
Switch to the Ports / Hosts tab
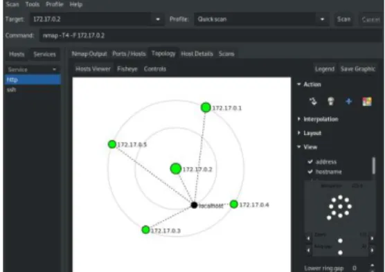coord(129,54)
